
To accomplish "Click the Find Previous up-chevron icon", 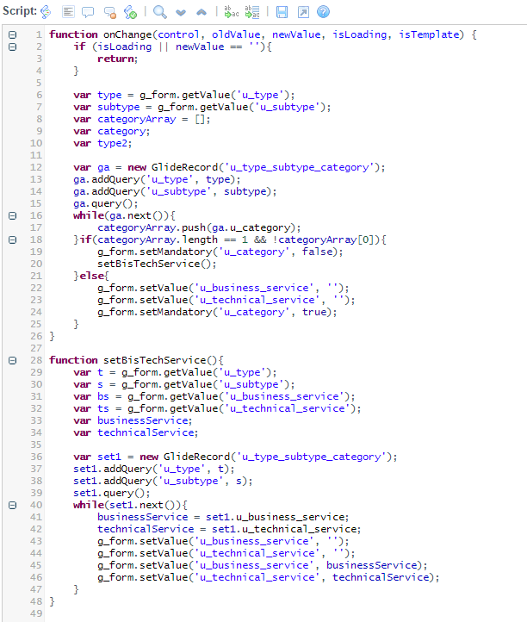I will coord(201,13).
